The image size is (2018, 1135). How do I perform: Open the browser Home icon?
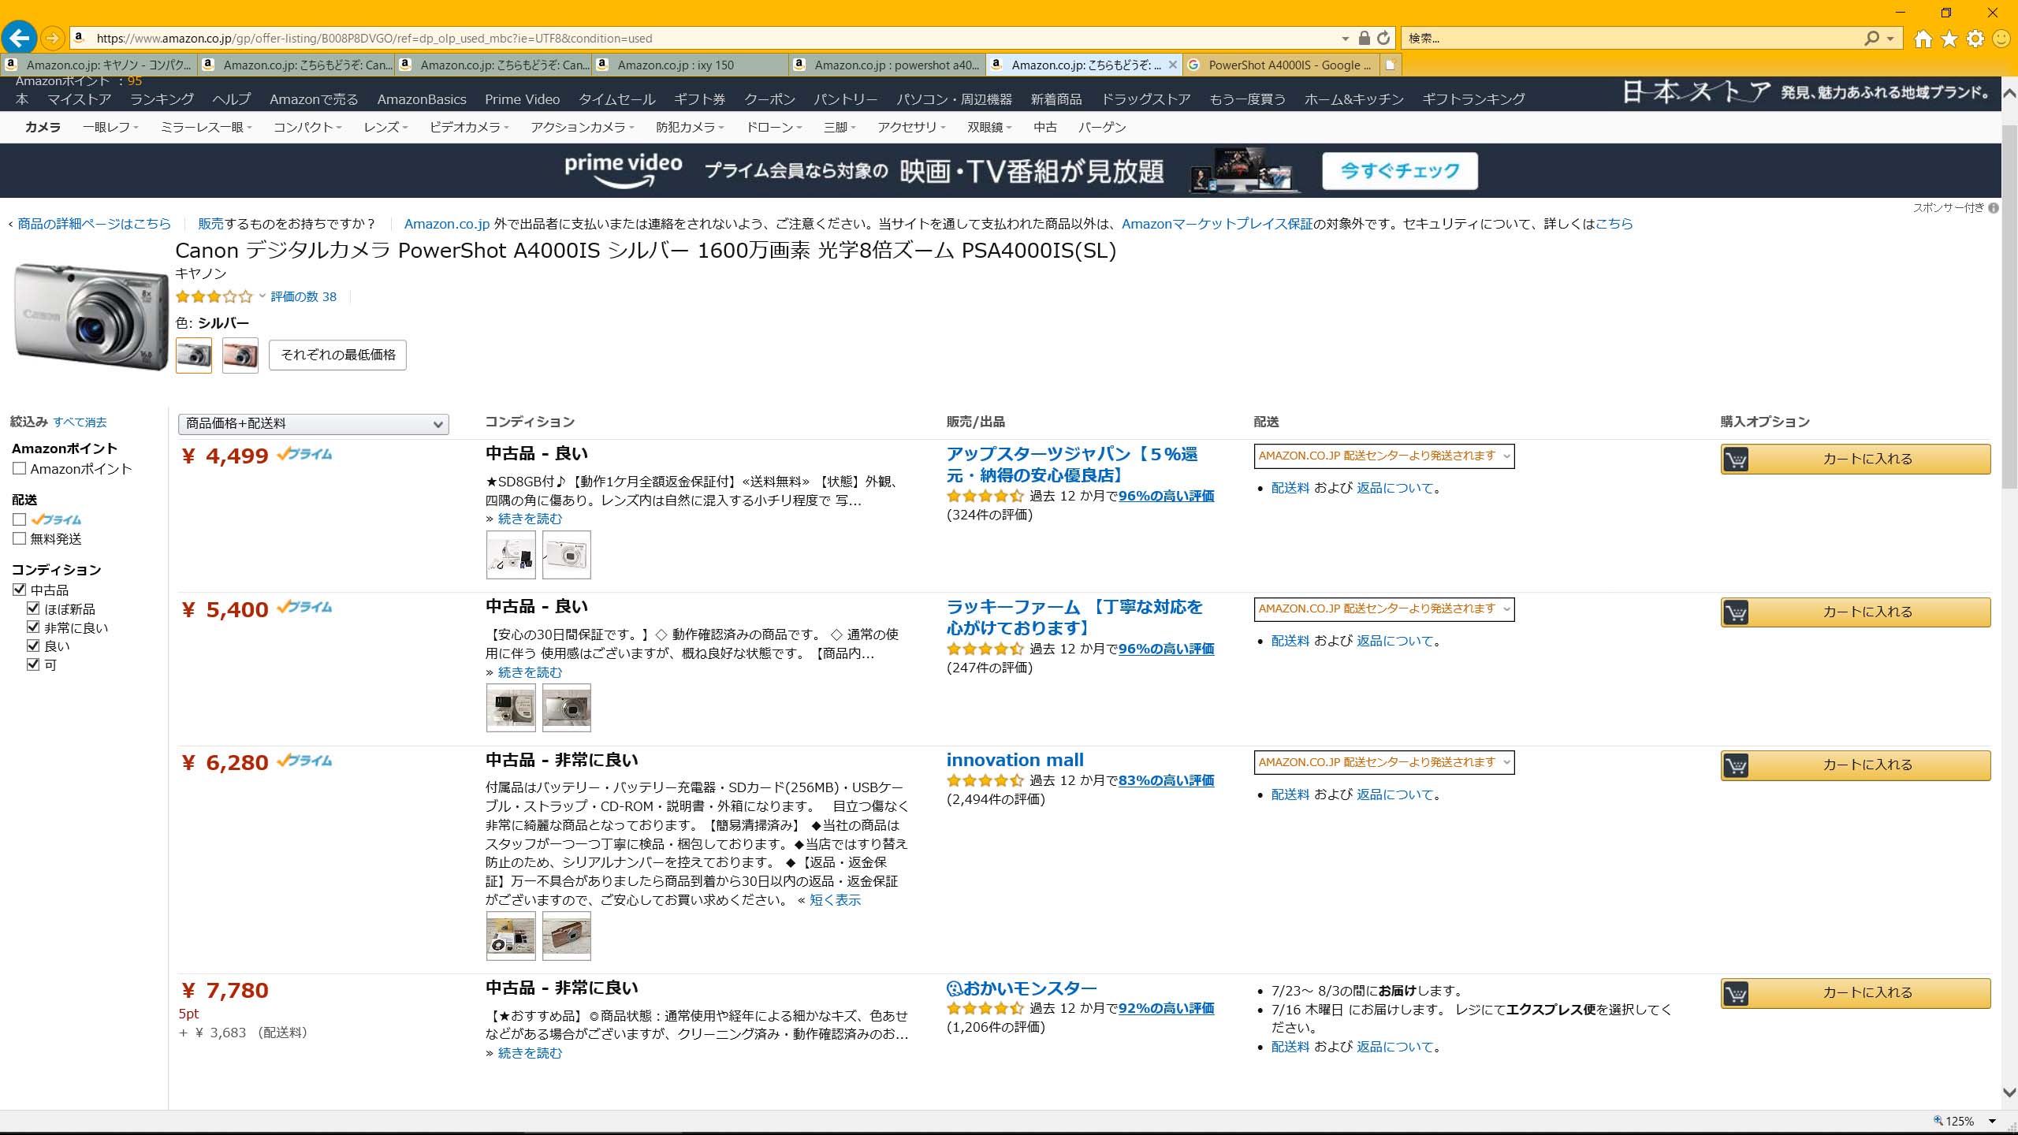click(x=1923, y=39)
